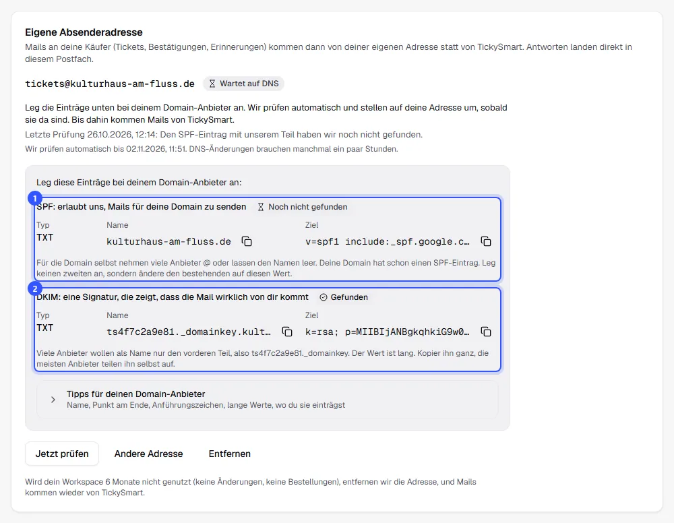Viewport: 674px width, 523px height.
Task: Select the address tickets@kulturhaus-am-fluss.de
Action: click(110, 84)
